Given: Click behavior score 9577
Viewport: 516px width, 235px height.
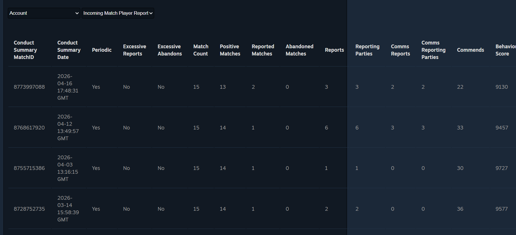Looking at the screenshot, I should click(x=502, y=209).
